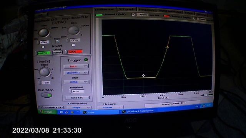
Task: Click the Threshold value field
Action: (78, 91)
